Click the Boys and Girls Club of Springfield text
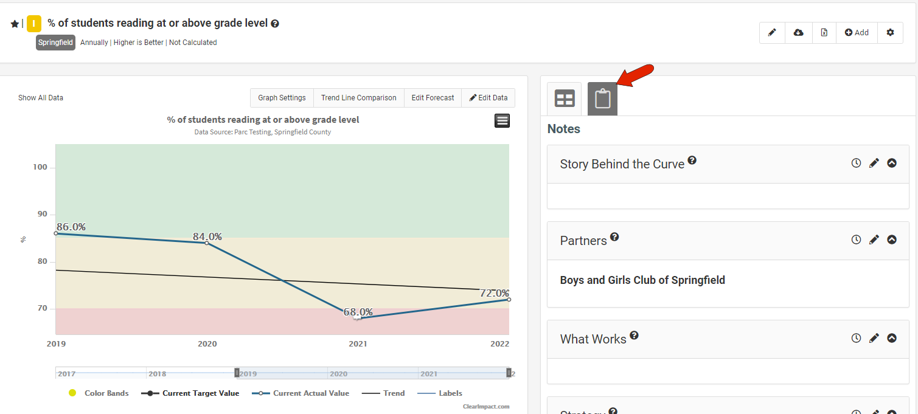The height and width of the screenshot is (414, 918). click(642, 280)
